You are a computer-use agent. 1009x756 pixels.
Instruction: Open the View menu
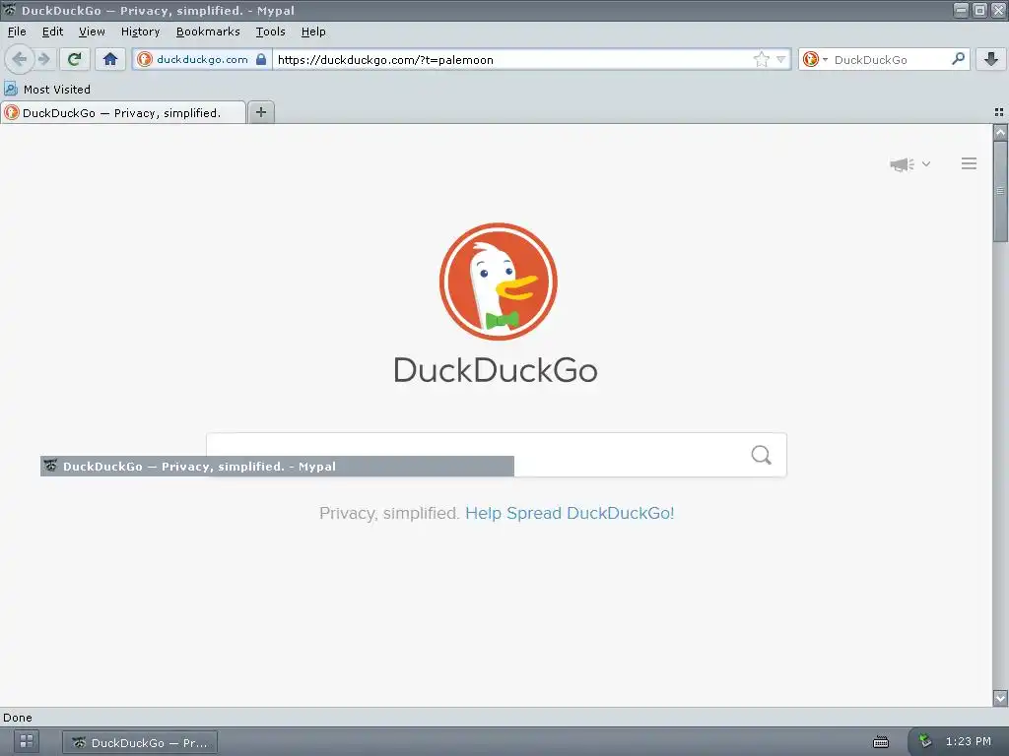tap(92, 31)
